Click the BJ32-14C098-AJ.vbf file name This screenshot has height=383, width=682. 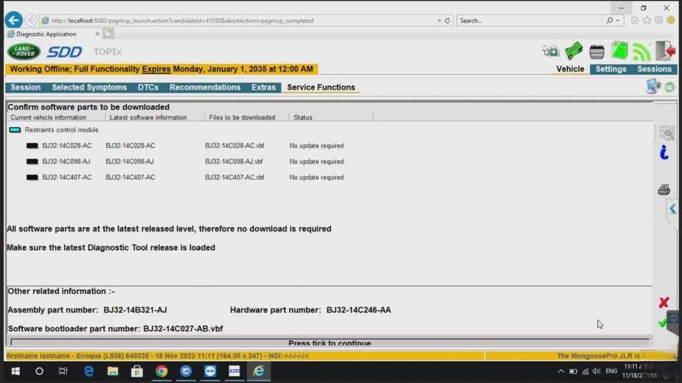click(x=234, y=161)
